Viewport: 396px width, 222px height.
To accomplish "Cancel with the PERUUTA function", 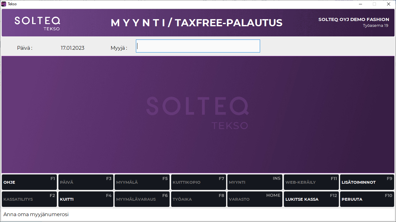I will tap(367, 199).
